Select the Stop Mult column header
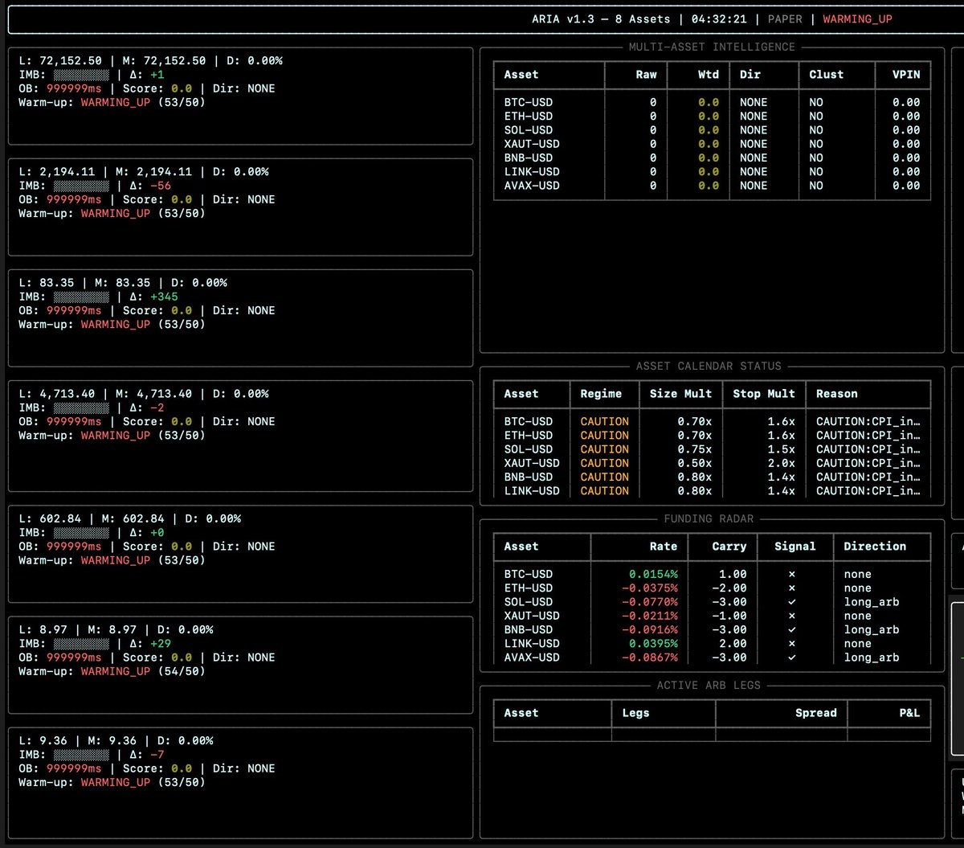The height and width of the screenshot is (848, 964). coord(764,394)
